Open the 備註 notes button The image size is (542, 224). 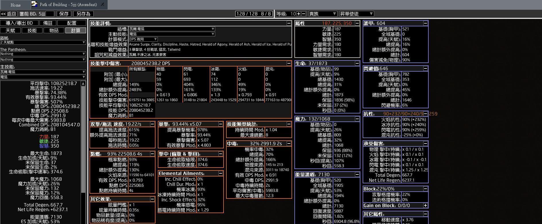(x=48, y=23)
